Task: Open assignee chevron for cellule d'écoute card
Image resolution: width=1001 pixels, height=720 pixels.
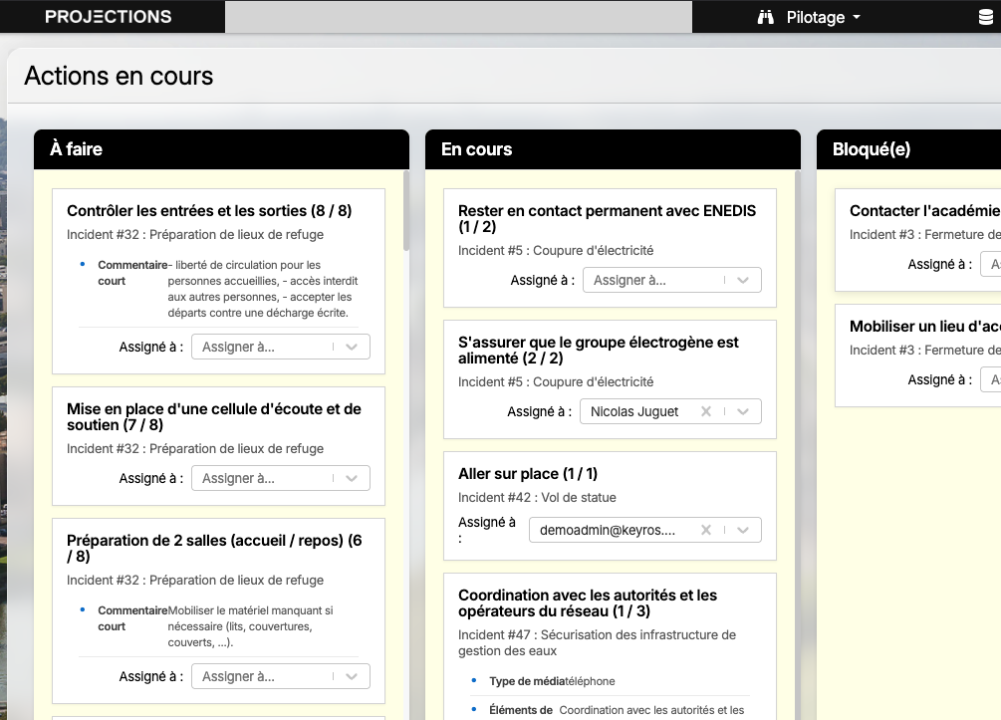Action: point(352,478)
